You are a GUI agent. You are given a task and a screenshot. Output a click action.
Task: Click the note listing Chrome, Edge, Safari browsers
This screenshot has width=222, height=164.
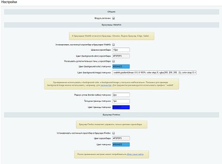(x=111, y=36)
